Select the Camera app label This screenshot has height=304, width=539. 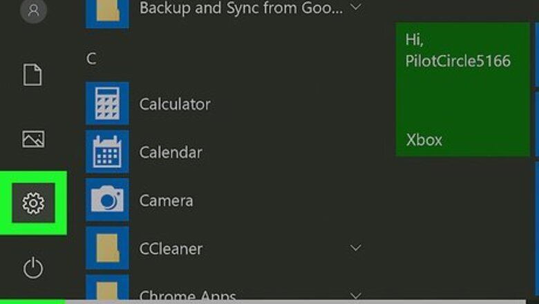(x=166, y=200)
